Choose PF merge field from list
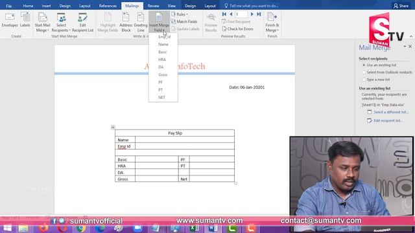This screenshot has width=415, height=233. [x=163, y=82]
